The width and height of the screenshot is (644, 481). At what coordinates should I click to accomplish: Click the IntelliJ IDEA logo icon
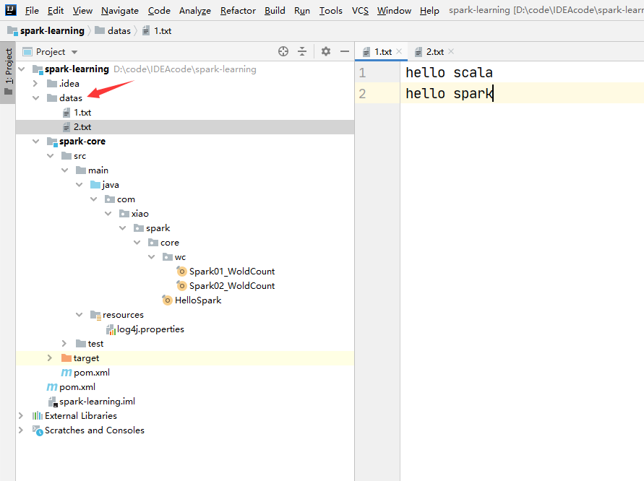point(11,10)
